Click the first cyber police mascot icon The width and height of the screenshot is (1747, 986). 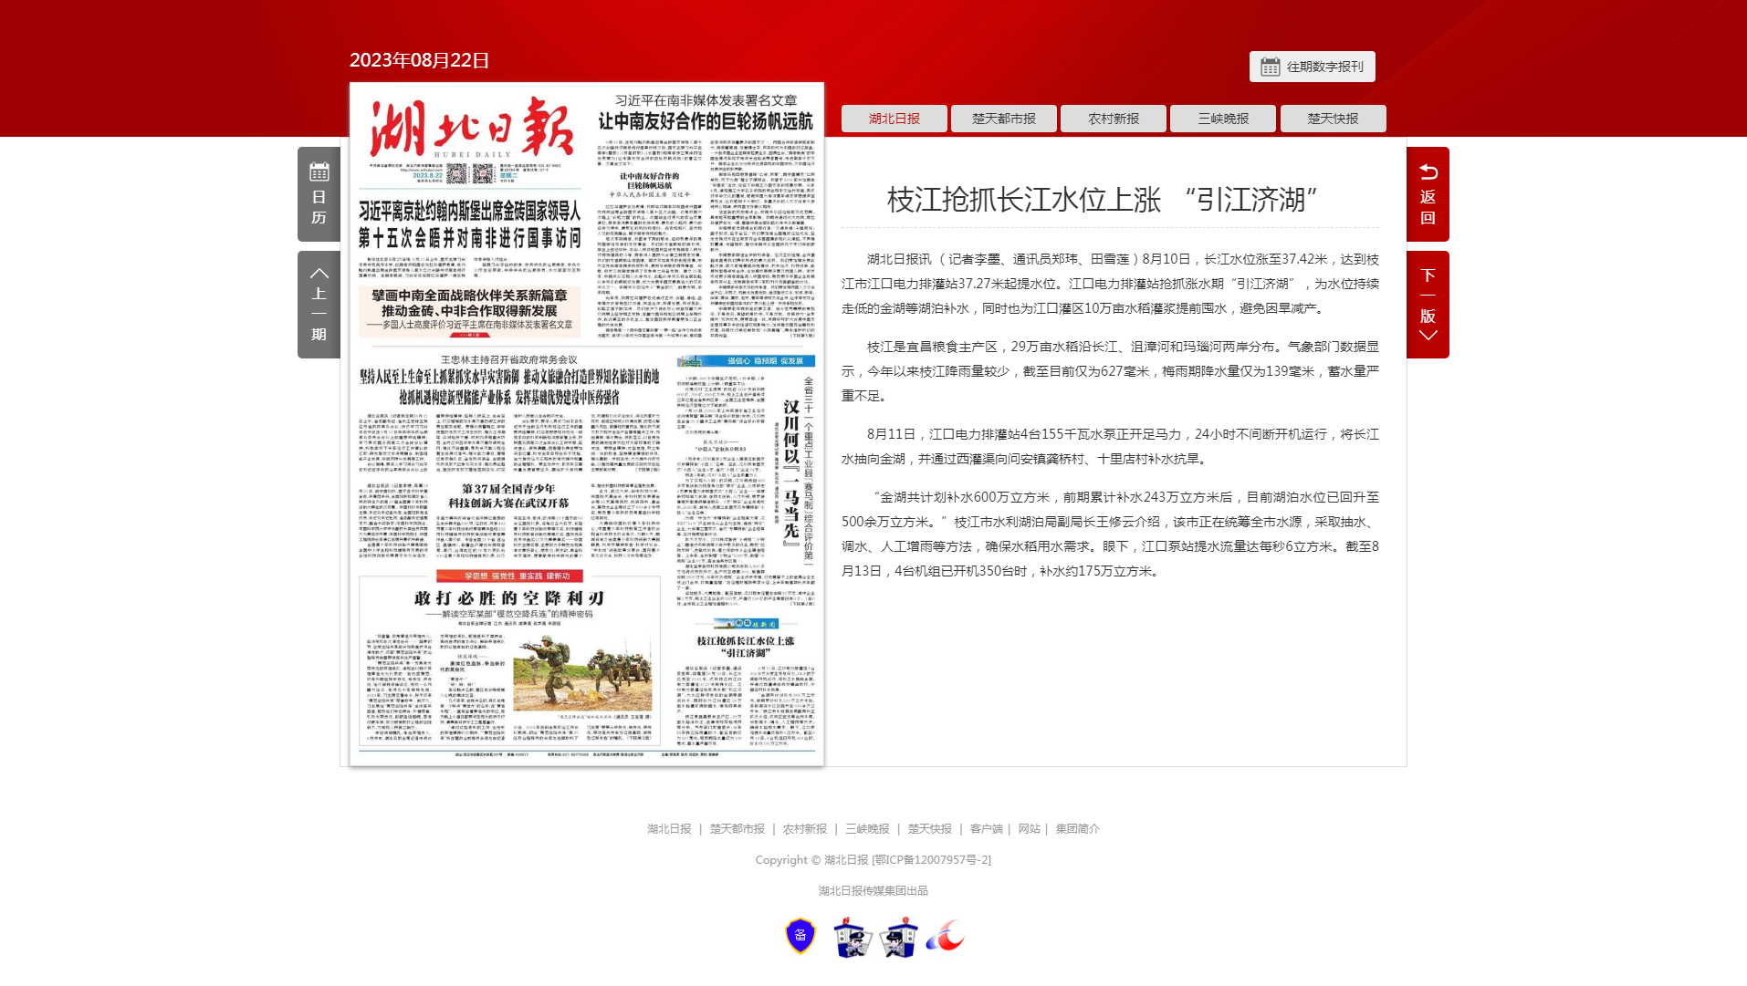pyautogui.click(x=853, y=938)
